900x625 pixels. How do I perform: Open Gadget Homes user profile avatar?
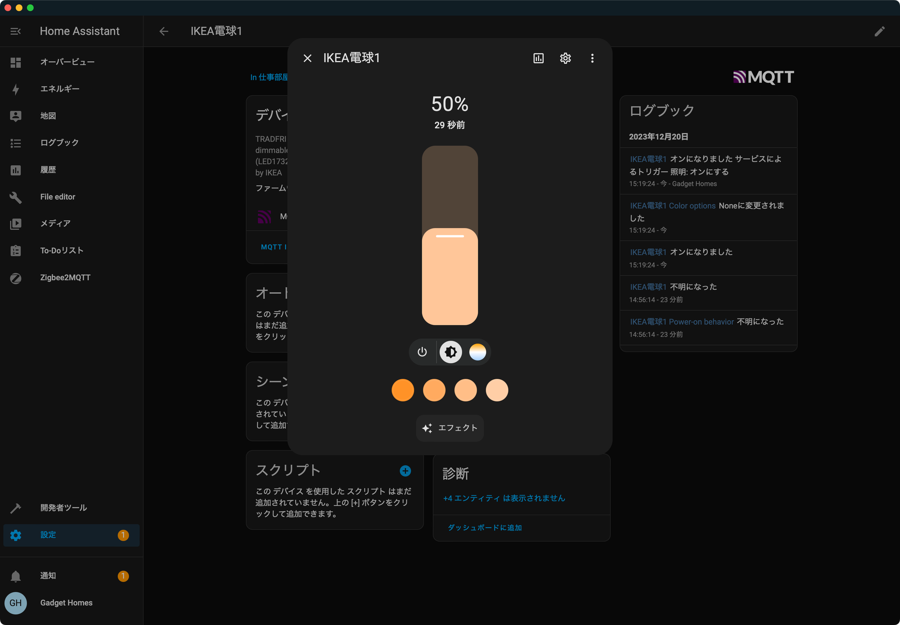tap(16, 603)
